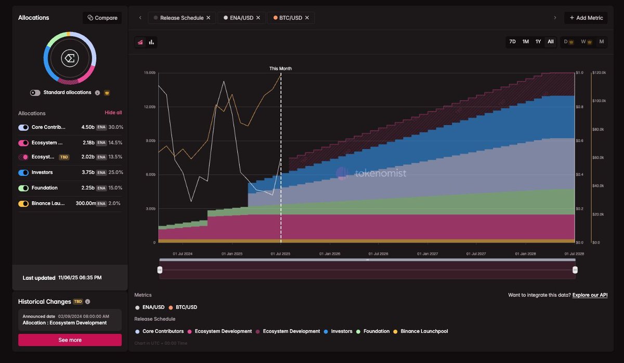Screen dimensions: 624x363
Task: Click crown premium icon beside Standard allocations
Action: 107,93
